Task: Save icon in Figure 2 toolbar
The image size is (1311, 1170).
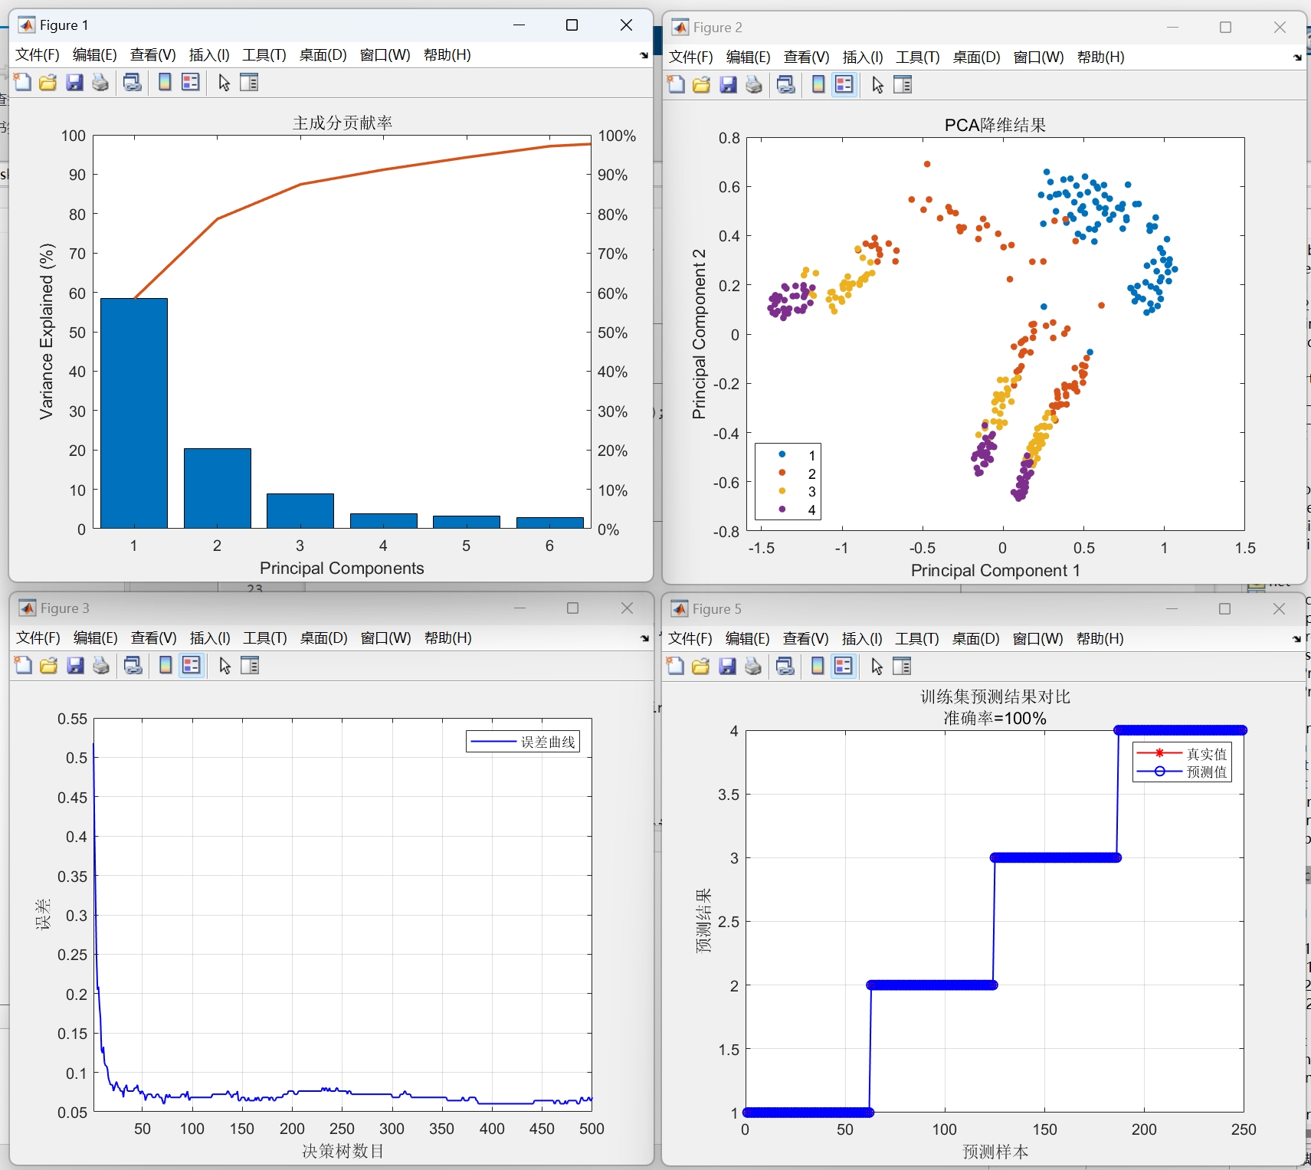Action: [x=728, y=84]
